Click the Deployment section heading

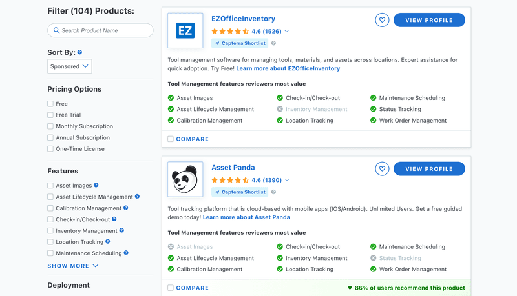[69, 285]
